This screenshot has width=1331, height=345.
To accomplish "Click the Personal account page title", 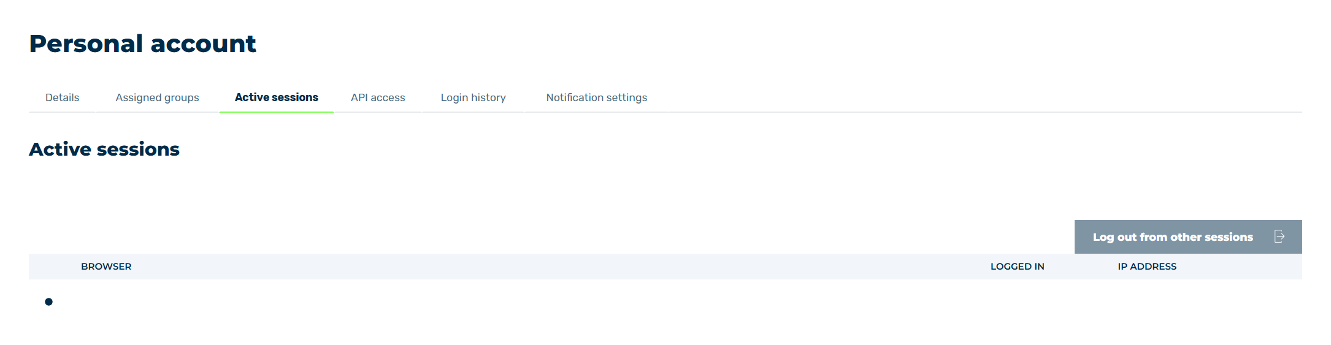I will (x=142, y=44).
